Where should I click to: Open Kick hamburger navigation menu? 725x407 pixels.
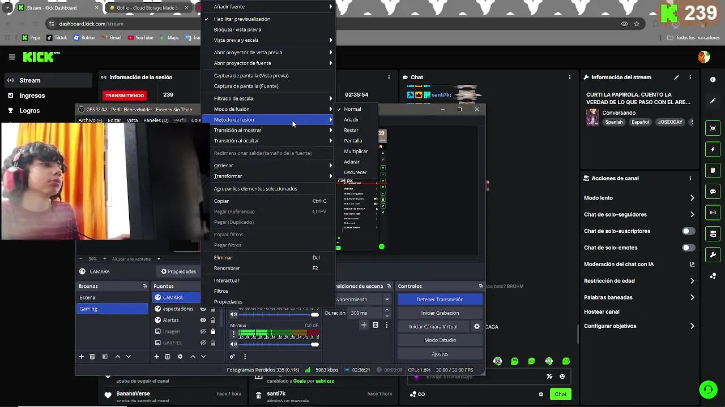point(12,57)
